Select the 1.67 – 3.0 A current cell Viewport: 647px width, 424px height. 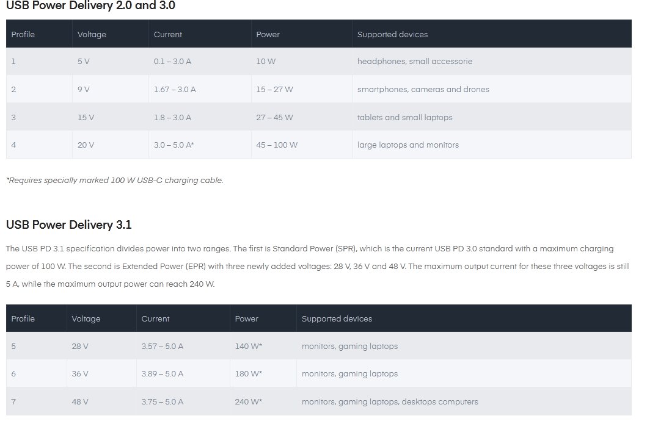click(x=175, y=89)
